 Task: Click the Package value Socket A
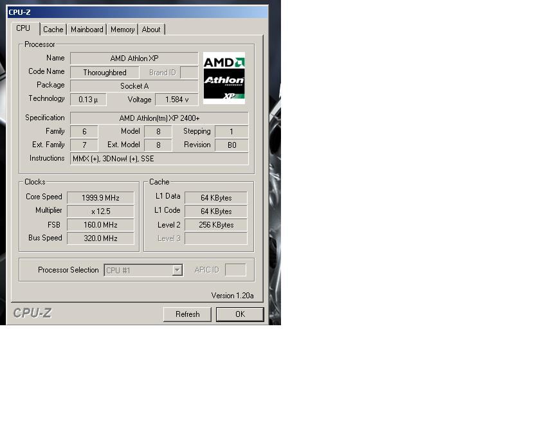pyautogui.click(x=134, y=86)
